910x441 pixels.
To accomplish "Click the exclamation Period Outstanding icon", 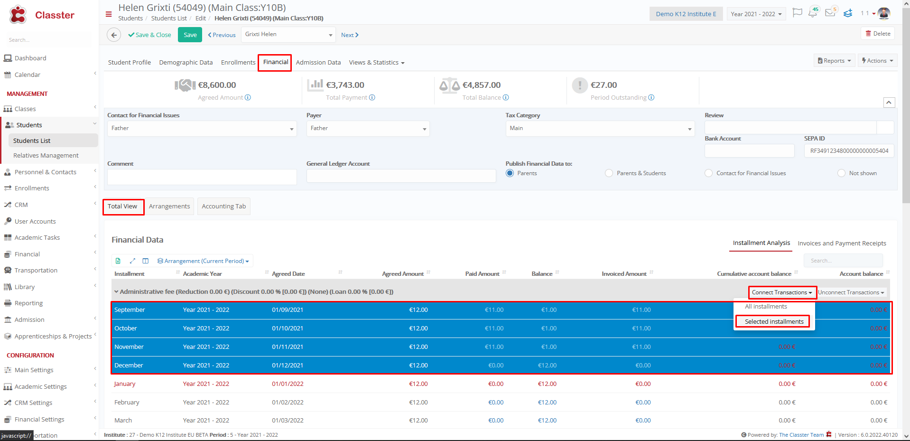I will 579,85.
